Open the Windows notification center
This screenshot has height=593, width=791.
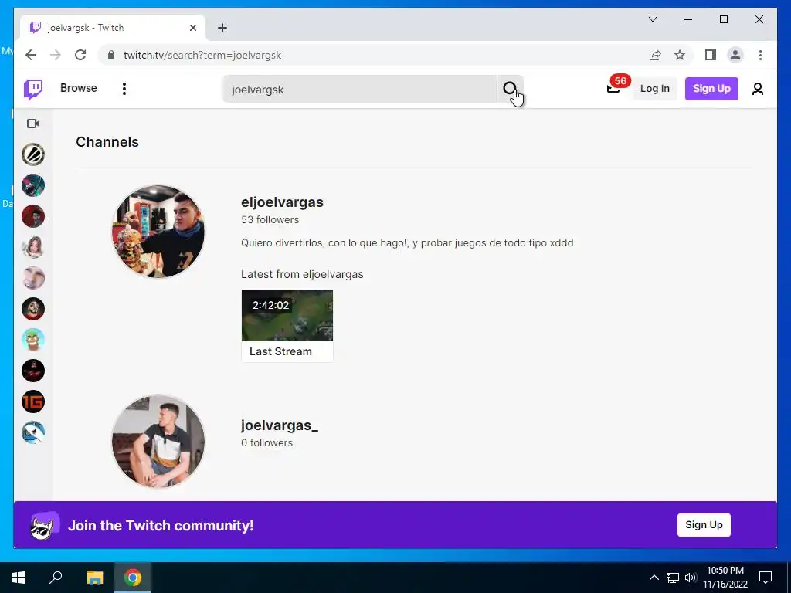[x=766, y=578]
